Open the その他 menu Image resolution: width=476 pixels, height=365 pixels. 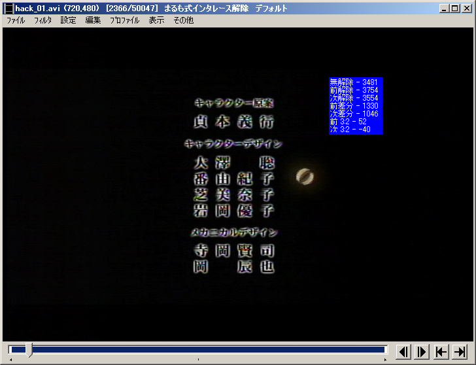[183, 20]
